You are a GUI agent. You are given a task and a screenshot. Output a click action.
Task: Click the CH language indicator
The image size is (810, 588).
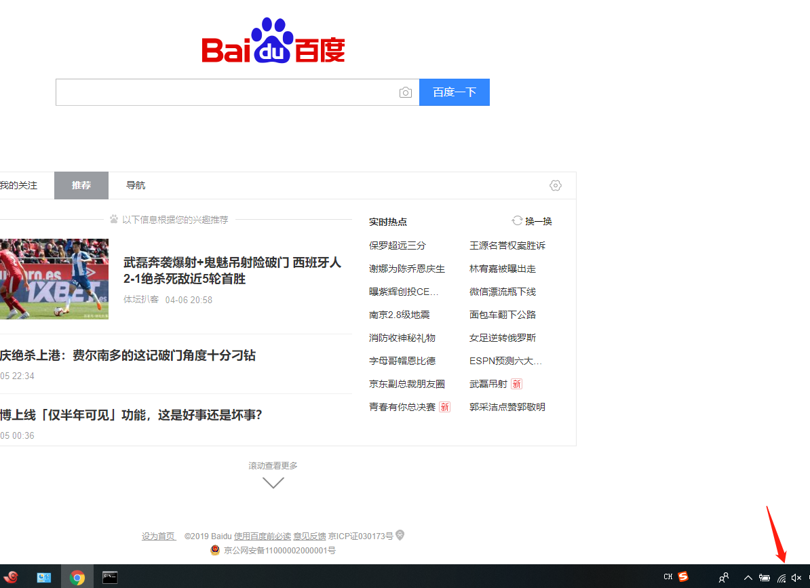pyautogui.click(x=668, y=576)
